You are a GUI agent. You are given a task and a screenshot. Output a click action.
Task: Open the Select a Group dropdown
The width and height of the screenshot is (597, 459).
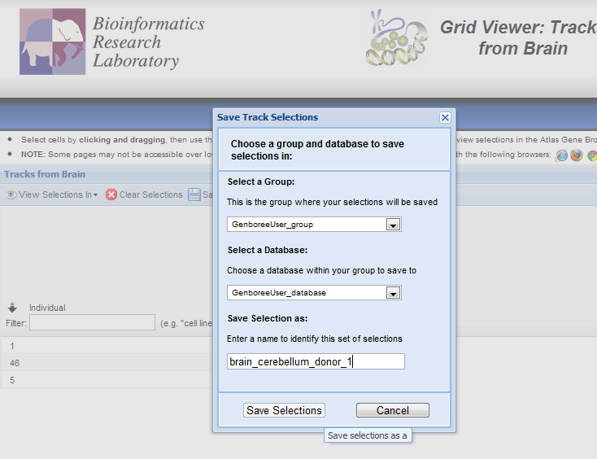pos(393,225)
